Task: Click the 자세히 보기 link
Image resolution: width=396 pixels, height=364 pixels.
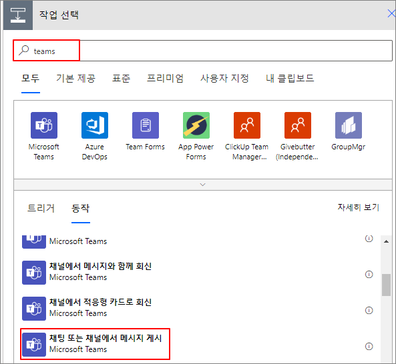Action: click(x=359, y=207)
